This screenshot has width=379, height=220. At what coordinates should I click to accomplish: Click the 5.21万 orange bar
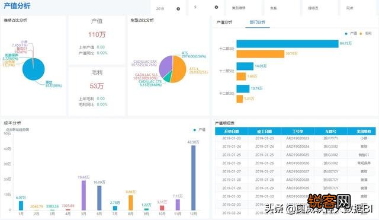(239, 99)
